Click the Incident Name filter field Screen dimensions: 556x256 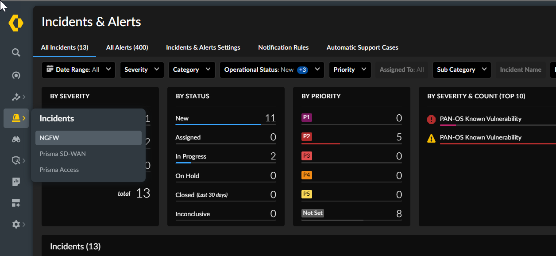(x=520, y=70)
